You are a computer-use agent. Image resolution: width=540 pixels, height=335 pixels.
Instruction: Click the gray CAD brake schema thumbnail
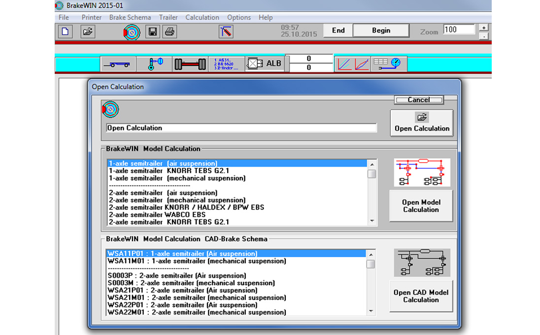point(422,263)
